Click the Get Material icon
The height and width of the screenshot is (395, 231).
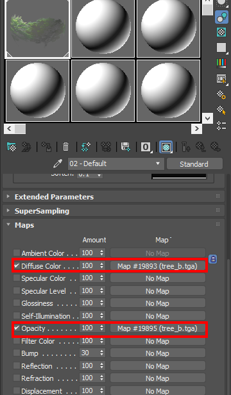(x=12, y=146)
